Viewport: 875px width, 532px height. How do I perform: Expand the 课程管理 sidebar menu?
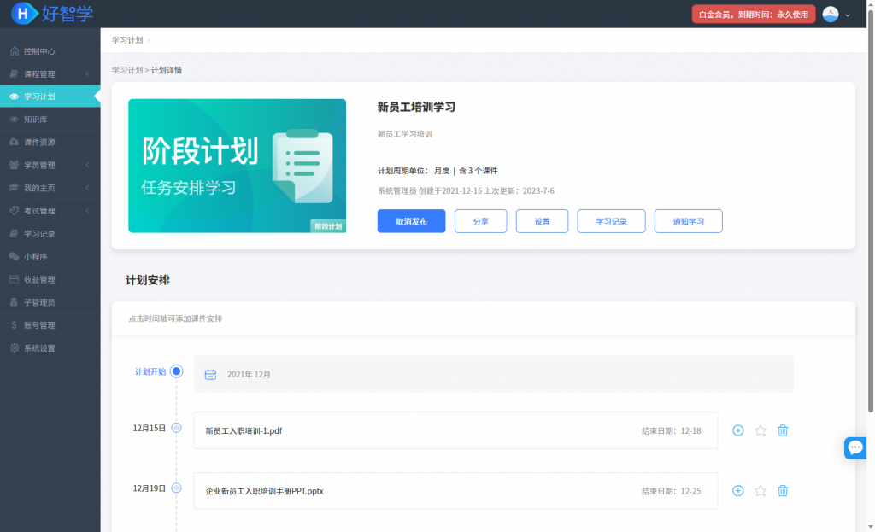[x=50, y=74]
